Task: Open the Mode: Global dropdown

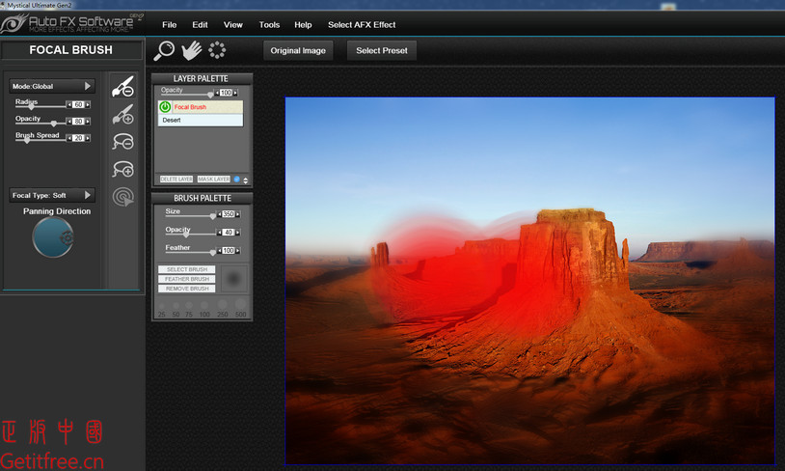Action: [51, 86]
